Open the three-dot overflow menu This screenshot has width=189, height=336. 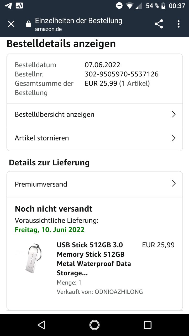click(178, 24)
